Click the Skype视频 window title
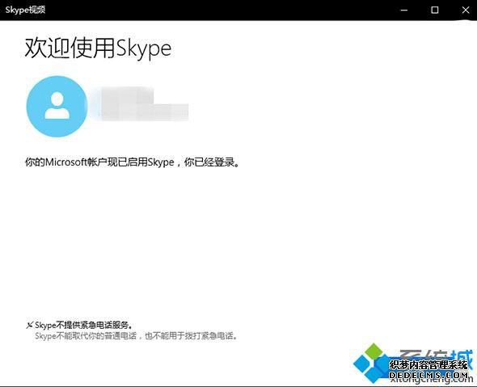The height and width of the screenshot is (387, 477). click(x=25, y=10)
